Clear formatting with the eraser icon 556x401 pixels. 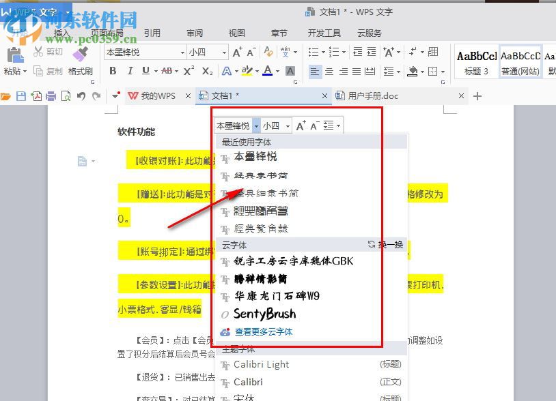[x=268, y=52]
